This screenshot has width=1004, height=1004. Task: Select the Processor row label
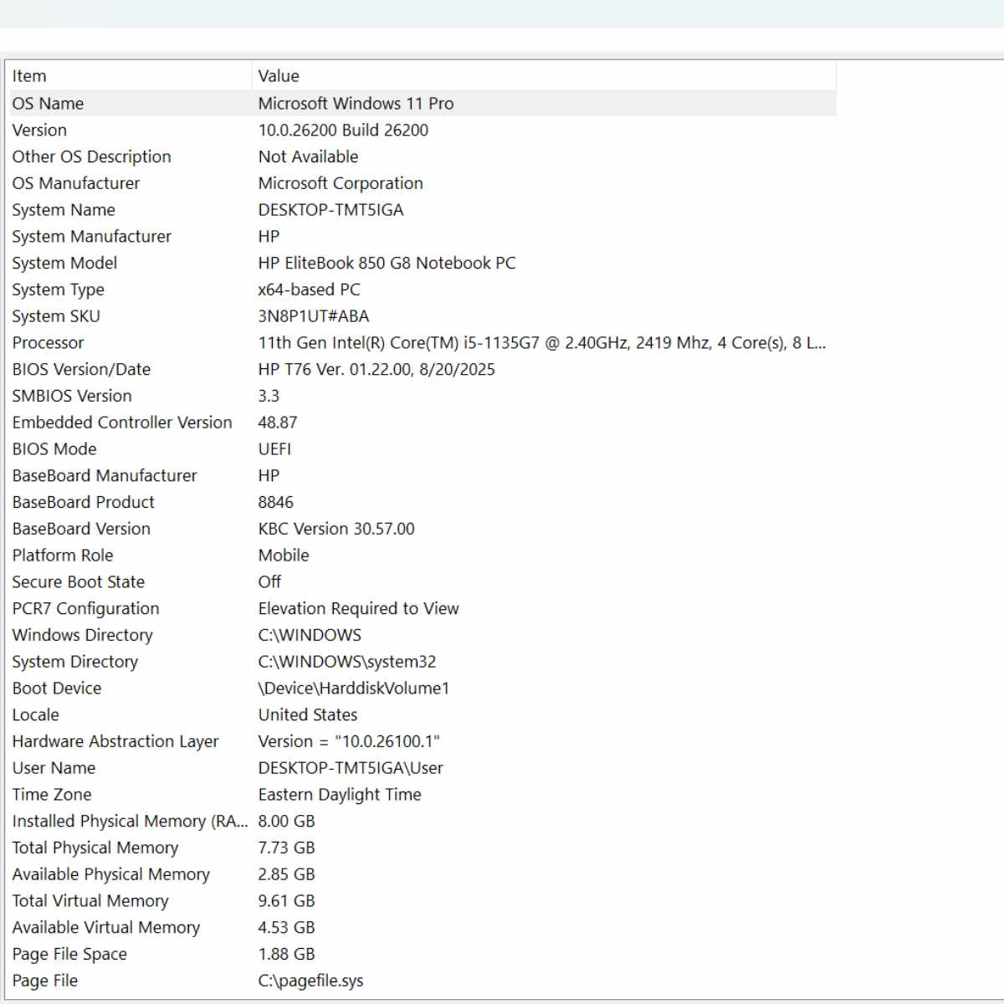(48, 343)
